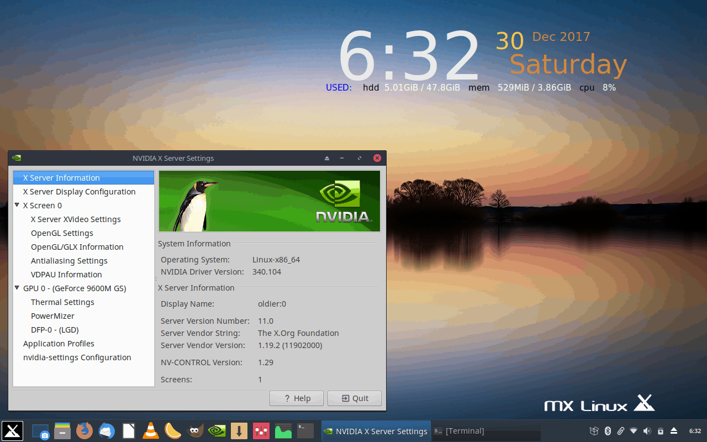Start VLC media player from the taskbar
Viewport: 707px width, 442px height.
[151, 430]
